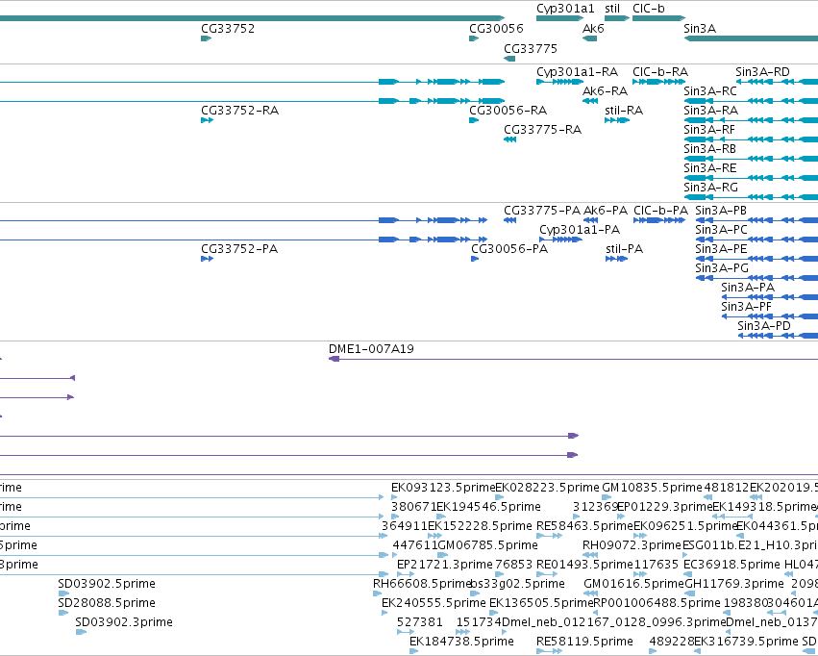Select the Sin3A-RB transcript label
The height and width of the screenshot is (656, 818).
(709, 149)
